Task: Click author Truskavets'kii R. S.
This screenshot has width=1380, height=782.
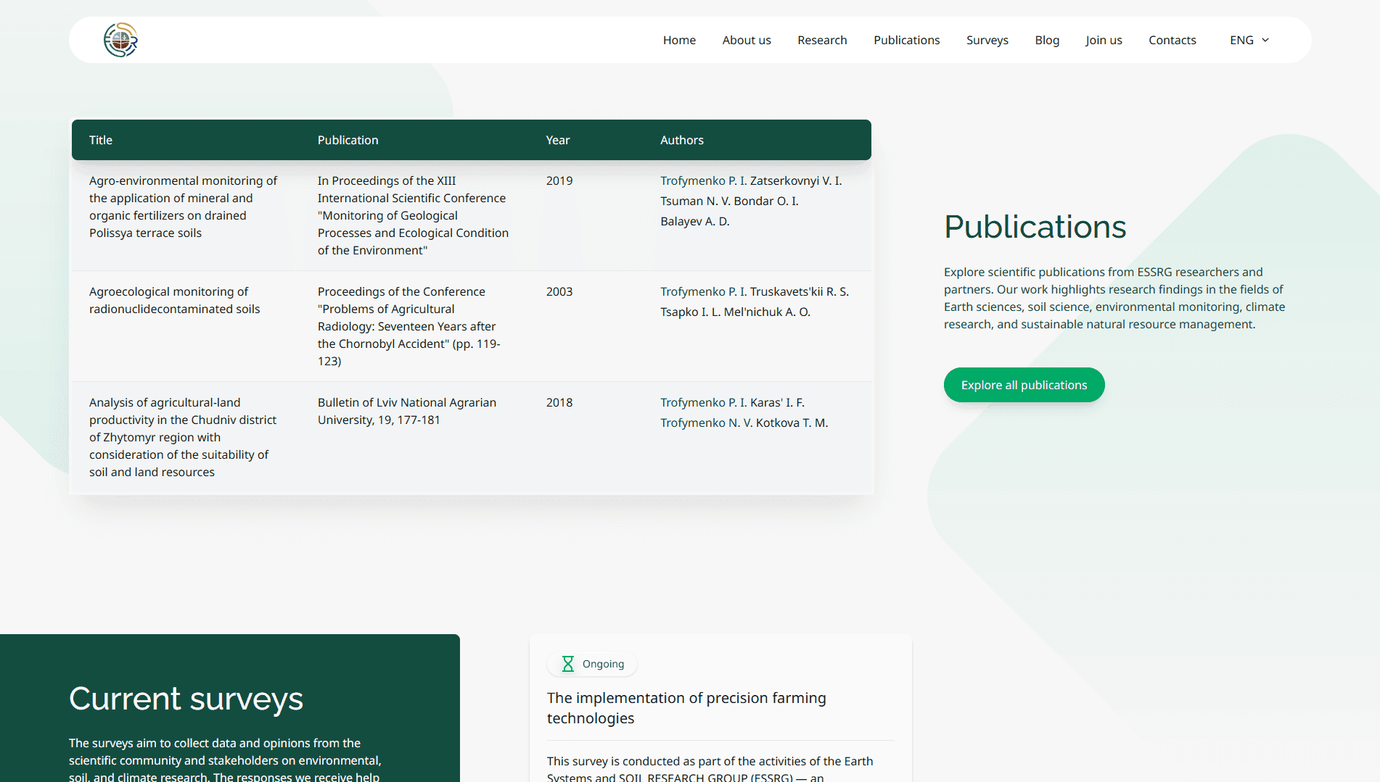Action: (800, 291)
